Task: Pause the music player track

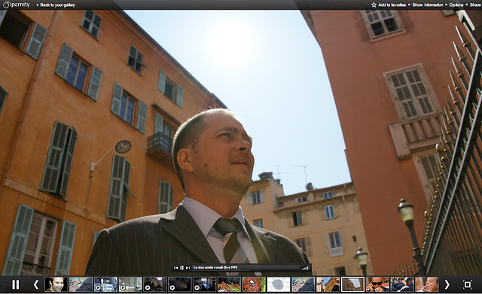Action: [182, 268]
